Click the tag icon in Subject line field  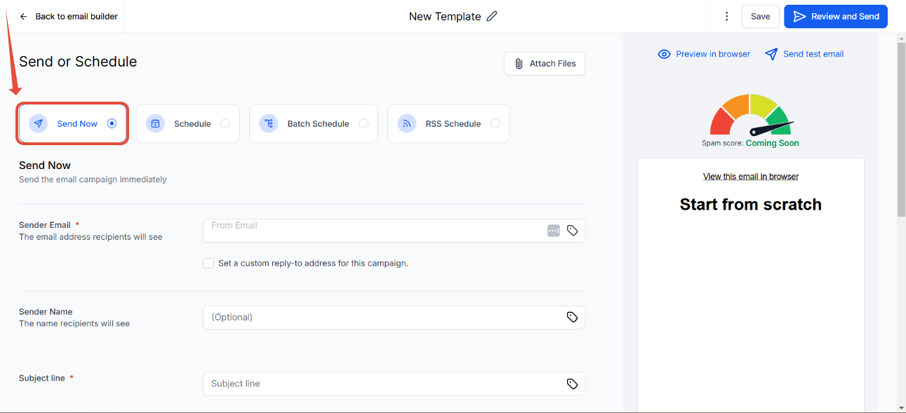coord(573,384)
